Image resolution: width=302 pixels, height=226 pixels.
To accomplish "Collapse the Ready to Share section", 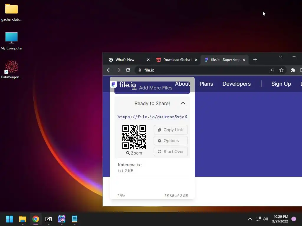I will [183, 103].
